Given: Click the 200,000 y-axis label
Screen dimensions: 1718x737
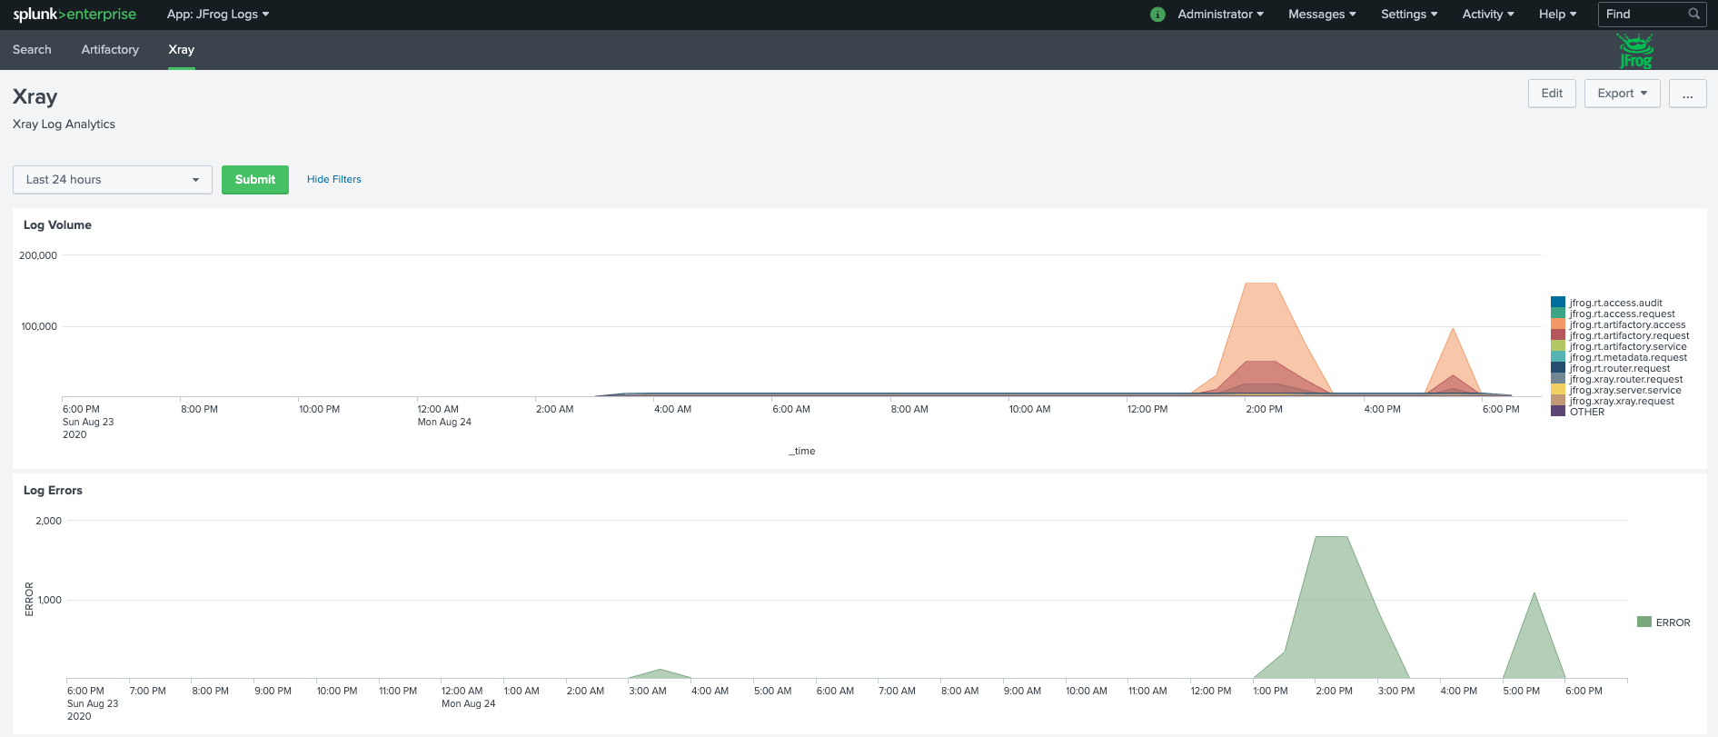Looking at the screenshot, I should (38, 255).
